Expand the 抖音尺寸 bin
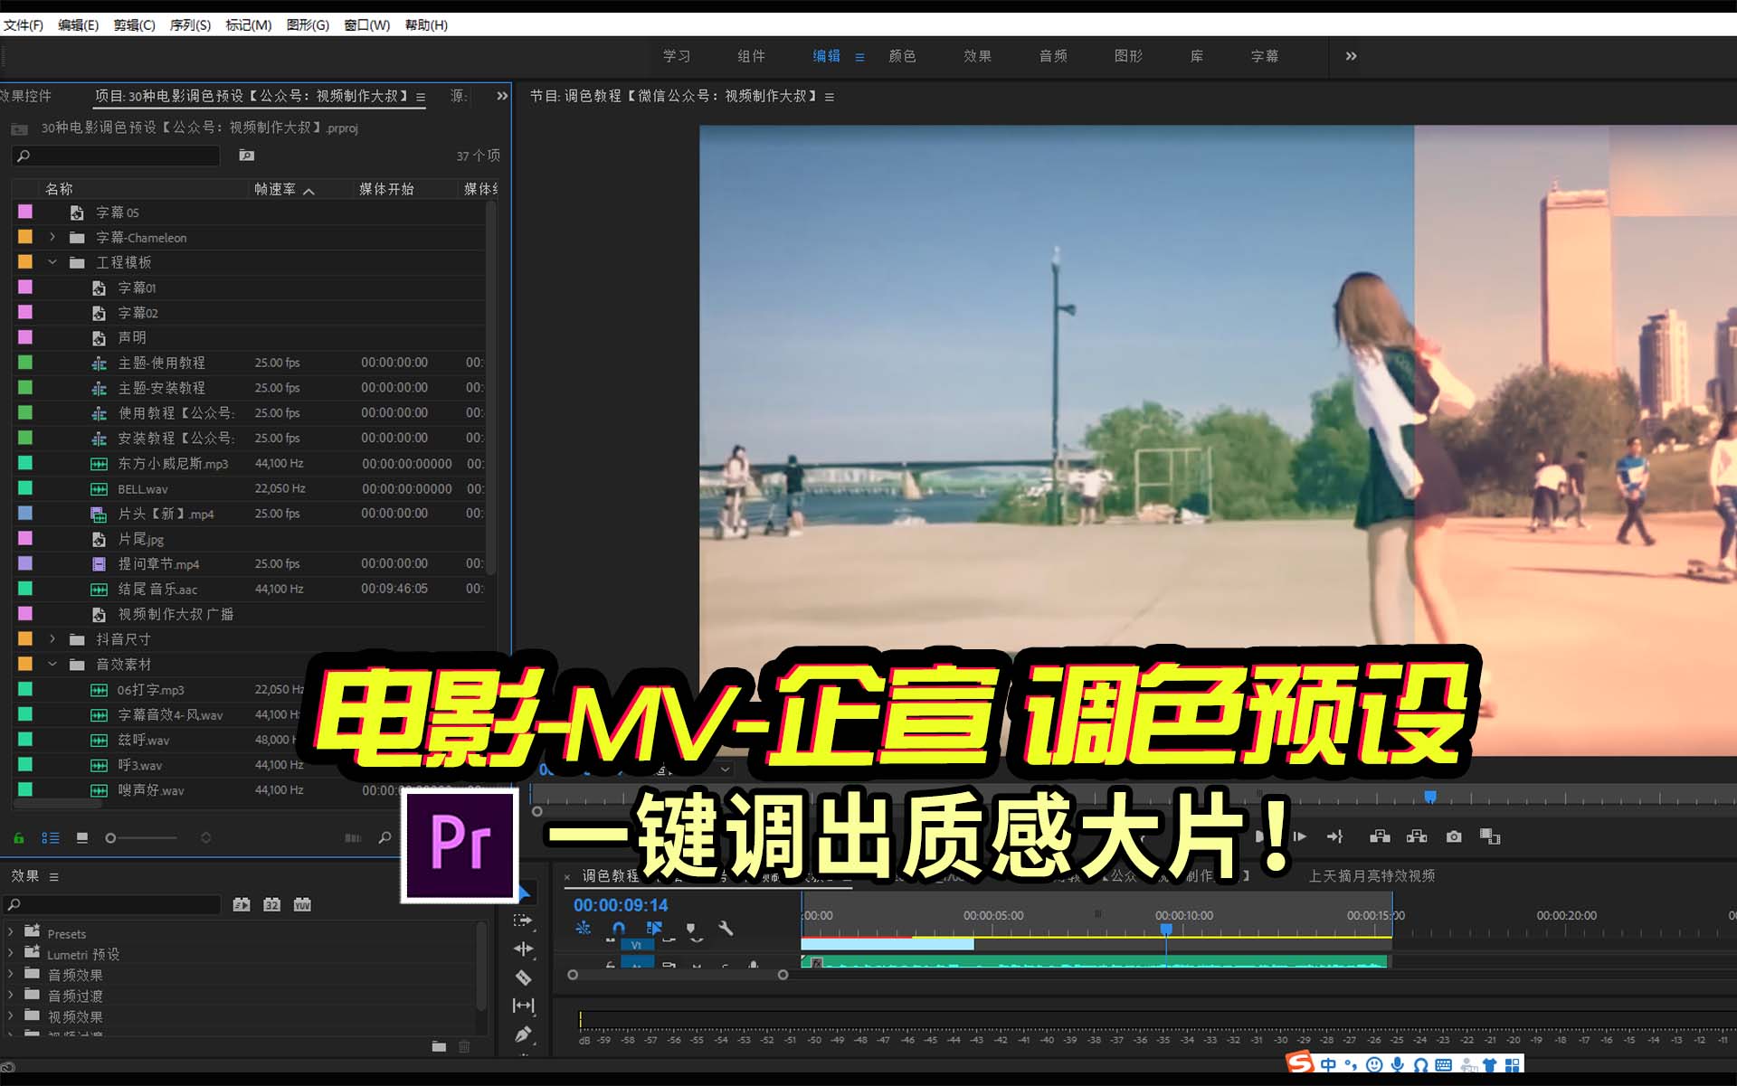Image resolution: width=1737 pixels, height=1086 pixels. 52,639
